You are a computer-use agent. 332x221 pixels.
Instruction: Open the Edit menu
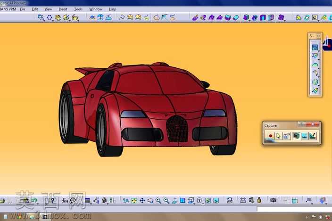coord(35,9)
